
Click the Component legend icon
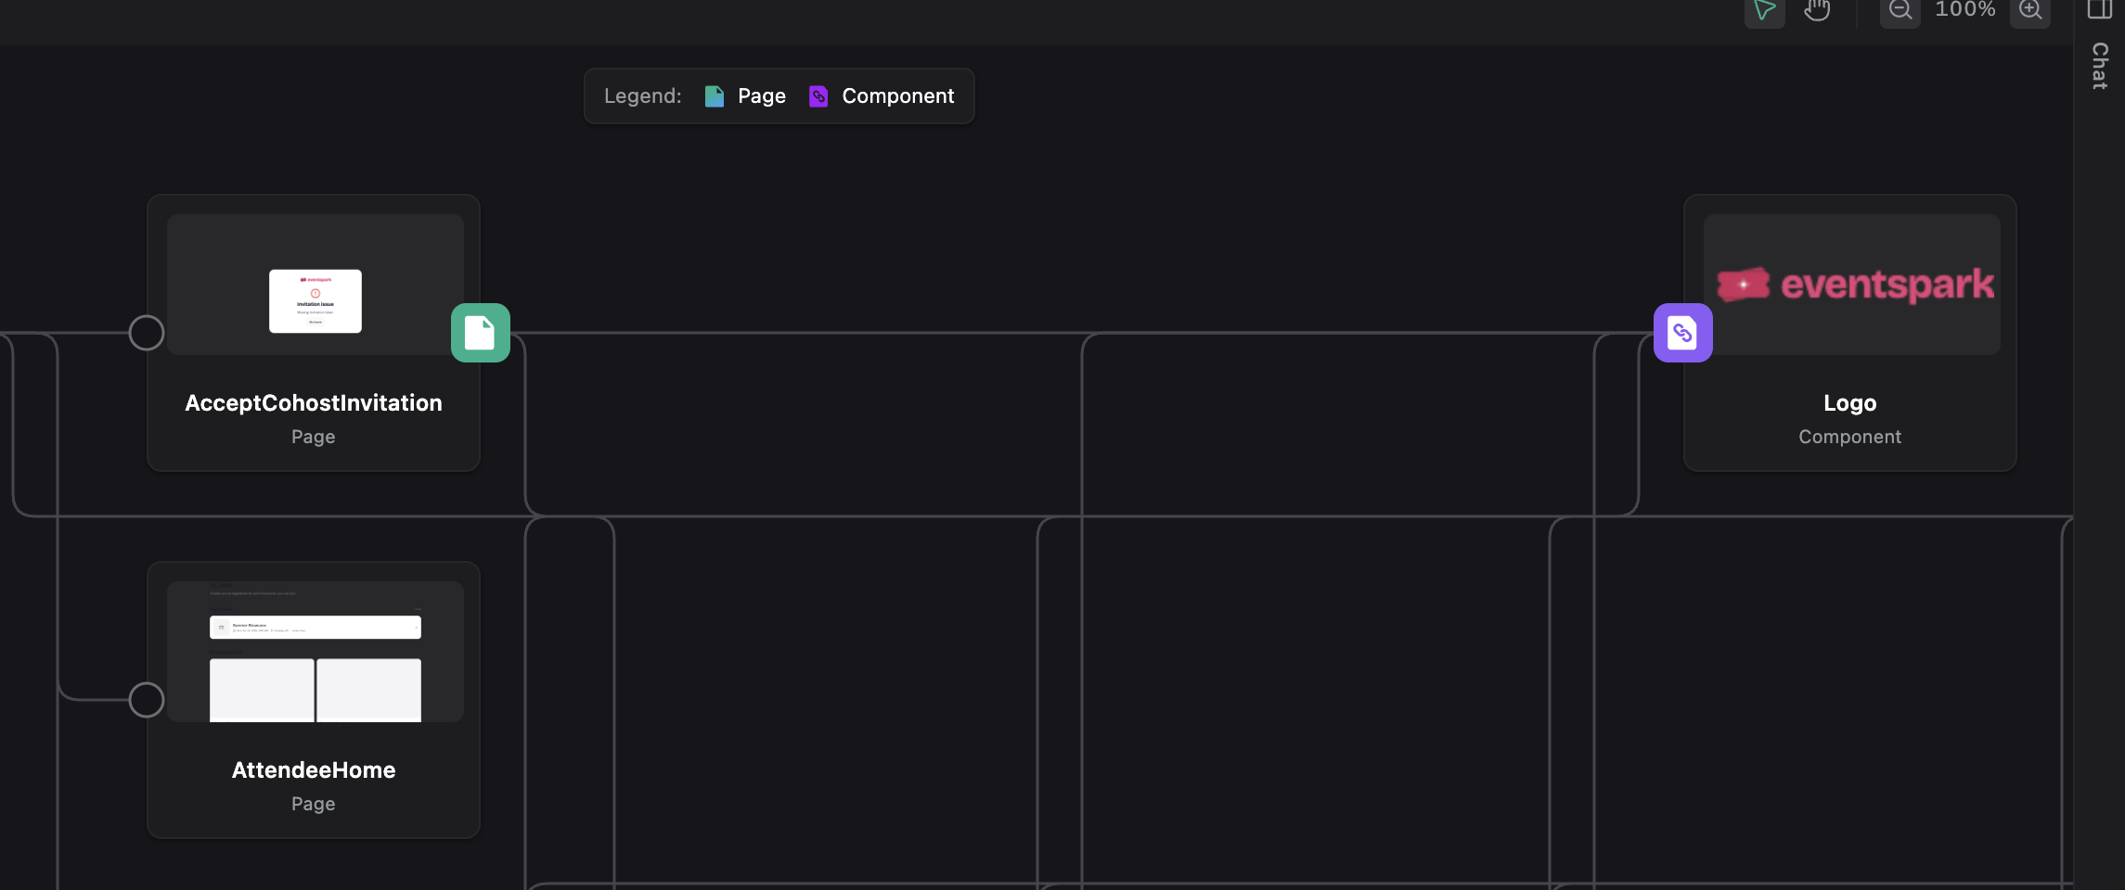pos(818,96)
